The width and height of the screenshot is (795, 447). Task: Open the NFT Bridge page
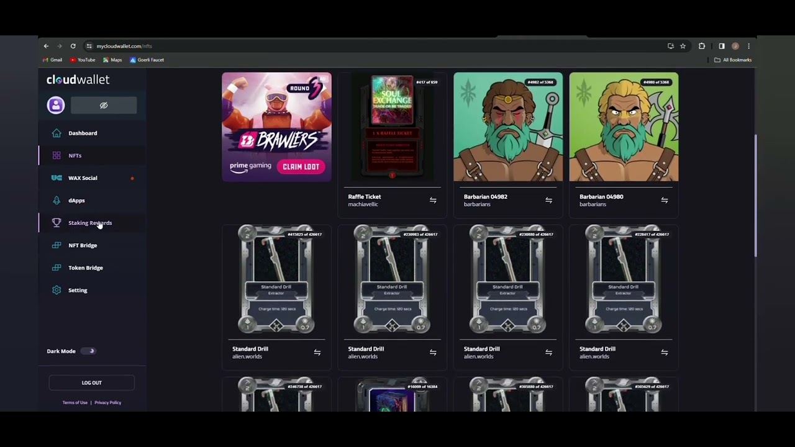pos(83,245)
